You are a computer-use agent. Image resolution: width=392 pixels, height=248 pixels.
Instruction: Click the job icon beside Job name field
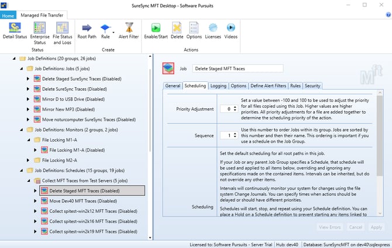click(x=169, y=68)
